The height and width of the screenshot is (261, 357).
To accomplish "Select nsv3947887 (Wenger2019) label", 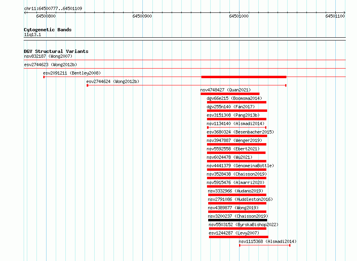I will 234,140.
